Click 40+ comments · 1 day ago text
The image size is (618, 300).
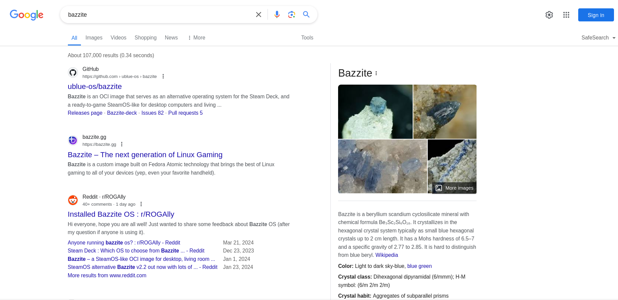pos(109,204)
